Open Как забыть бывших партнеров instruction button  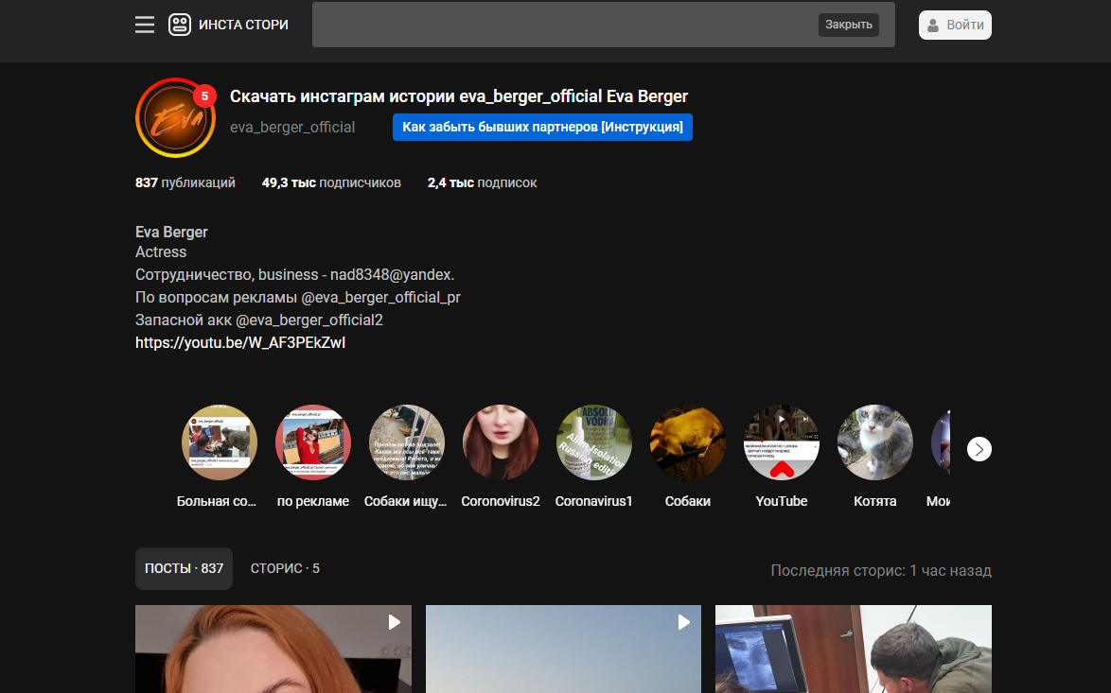pos(543,128)
